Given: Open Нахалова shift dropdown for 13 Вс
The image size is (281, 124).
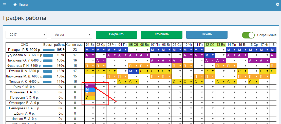Looking at the screenshot, I should tap(221, 60).
